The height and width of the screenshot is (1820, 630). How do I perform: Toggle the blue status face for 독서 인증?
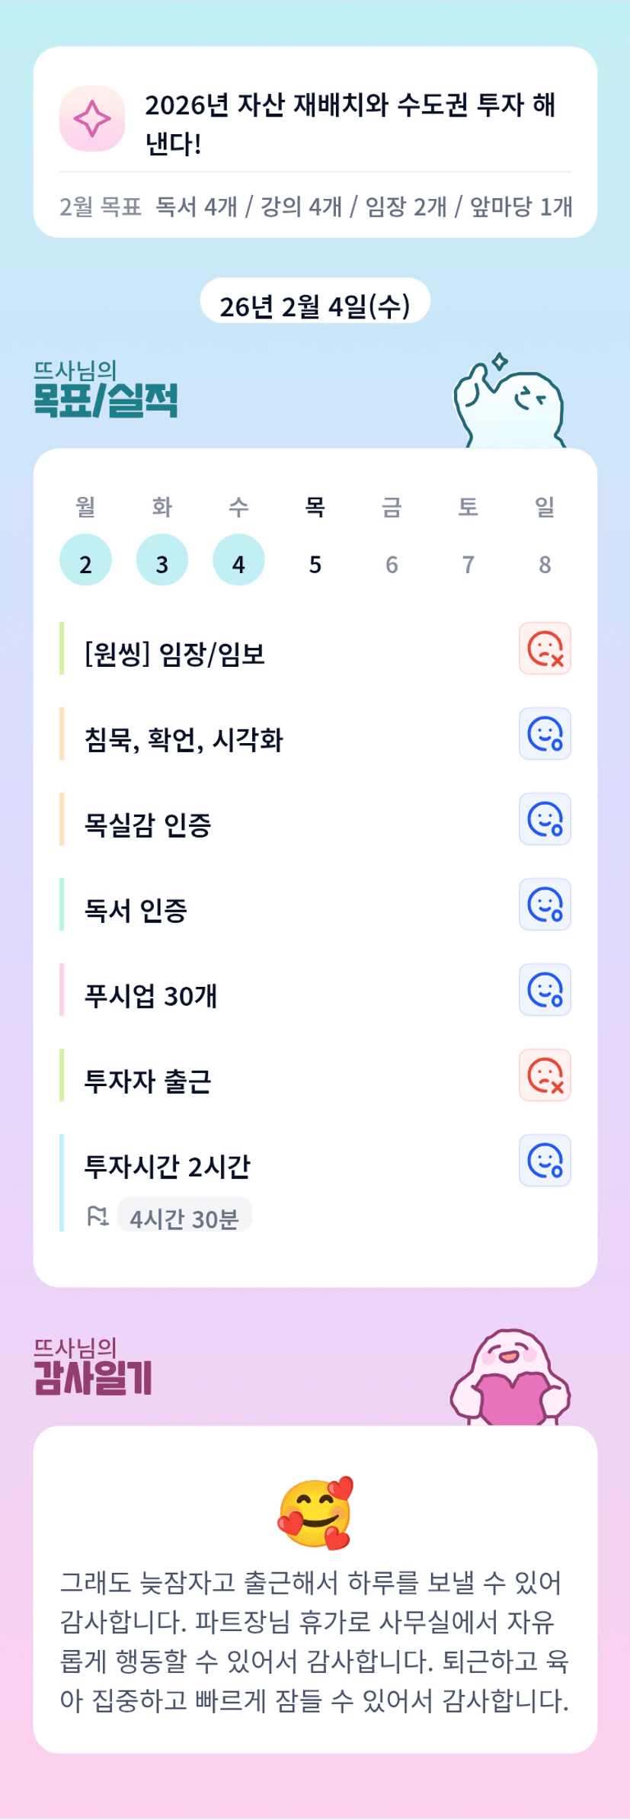tap(545, 905)
